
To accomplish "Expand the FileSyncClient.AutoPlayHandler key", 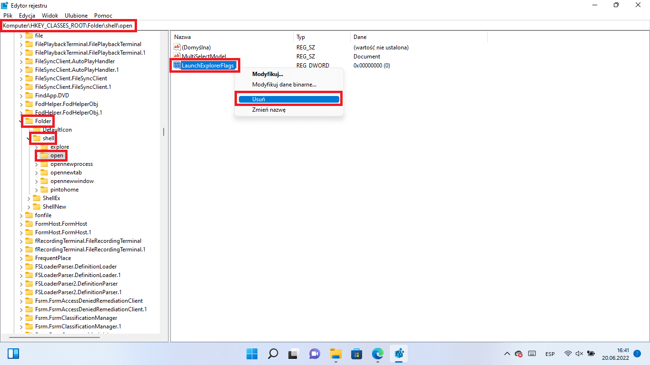I will pos(21,61).
